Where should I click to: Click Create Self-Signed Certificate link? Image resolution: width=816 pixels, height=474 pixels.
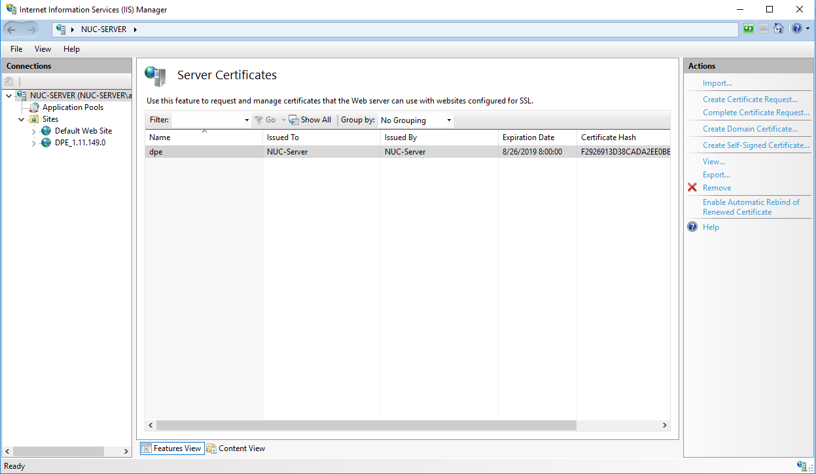[x=756, y=145]
